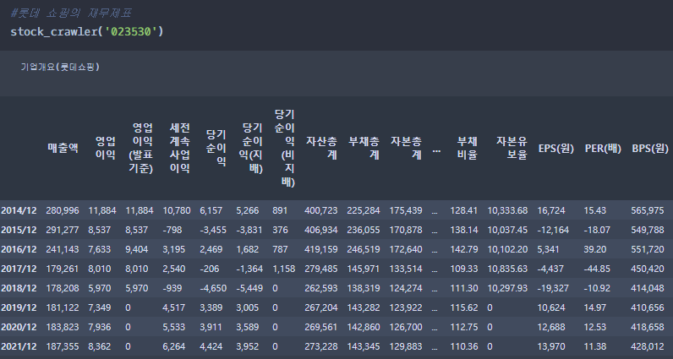Click the 7,349 cell in 2019/12 row
Viewport: 673px width, 359px height.
100,307
